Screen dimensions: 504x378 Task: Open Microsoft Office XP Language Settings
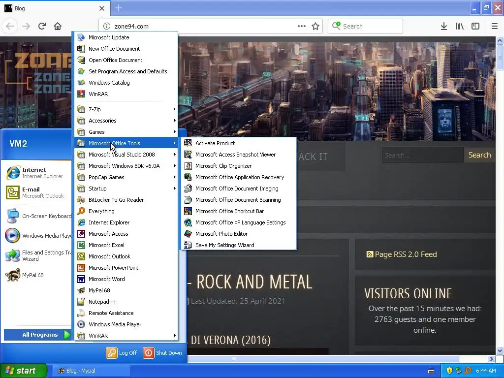[239, 222]
